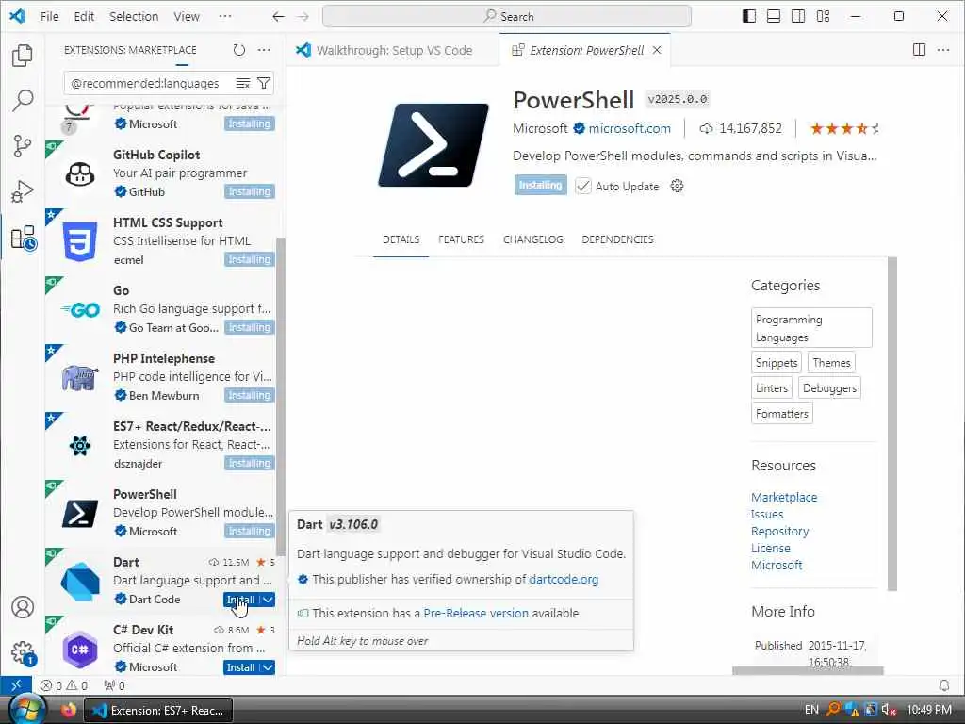The width and height of the screenshot is (965, 724).
Task: Open the View menu
Action: [x=186, y=17]
